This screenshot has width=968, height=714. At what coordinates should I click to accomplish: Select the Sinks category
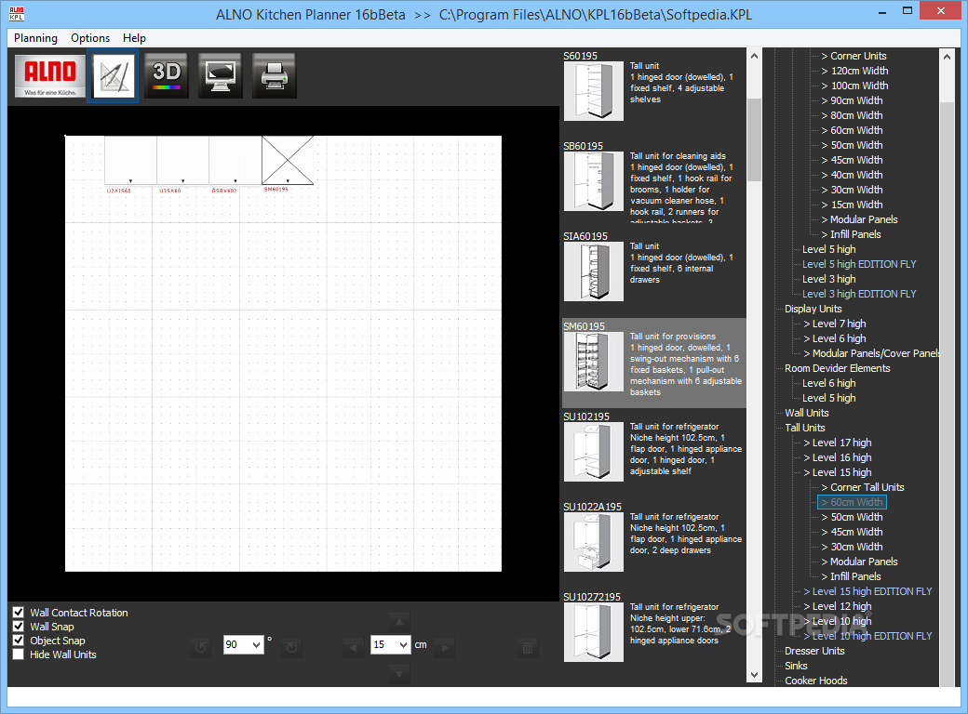[796, 666]
